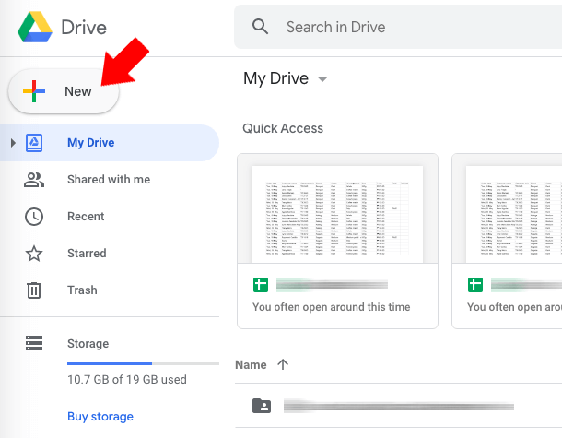Click the Recent clock icon
This screenshot has width=562, height=438.
tap(34, 217)
